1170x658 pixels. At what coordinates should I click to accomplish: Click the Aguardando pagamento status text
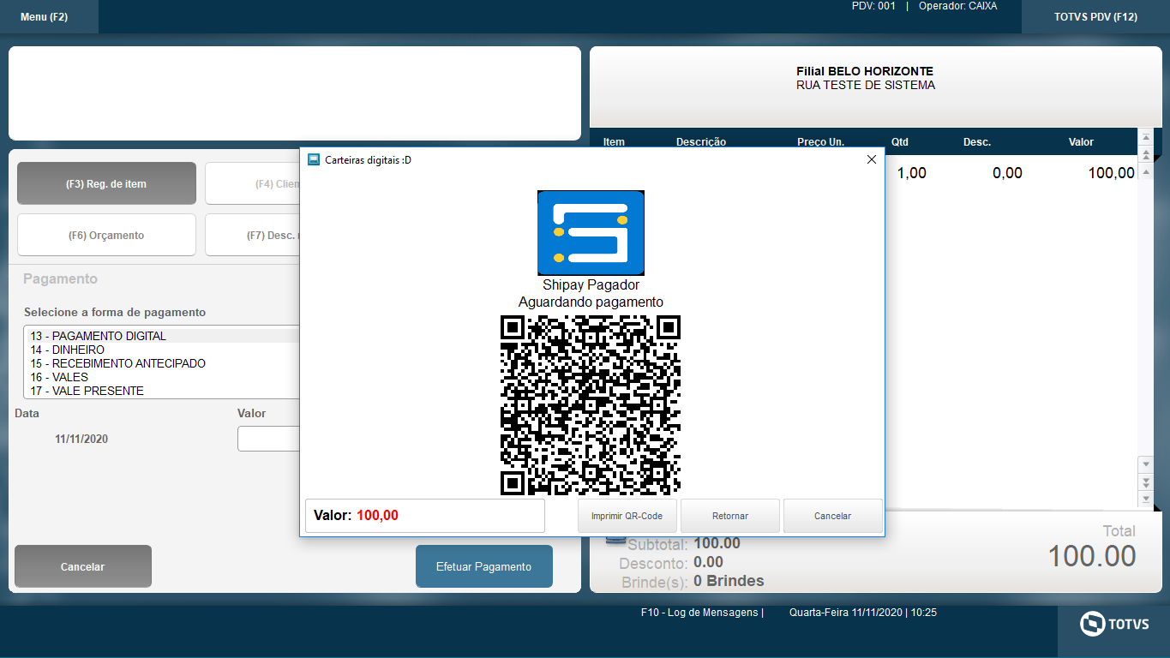pos(591,302)
